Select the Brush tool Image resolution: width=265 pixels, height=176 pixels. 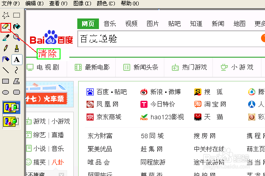point(17,48)
